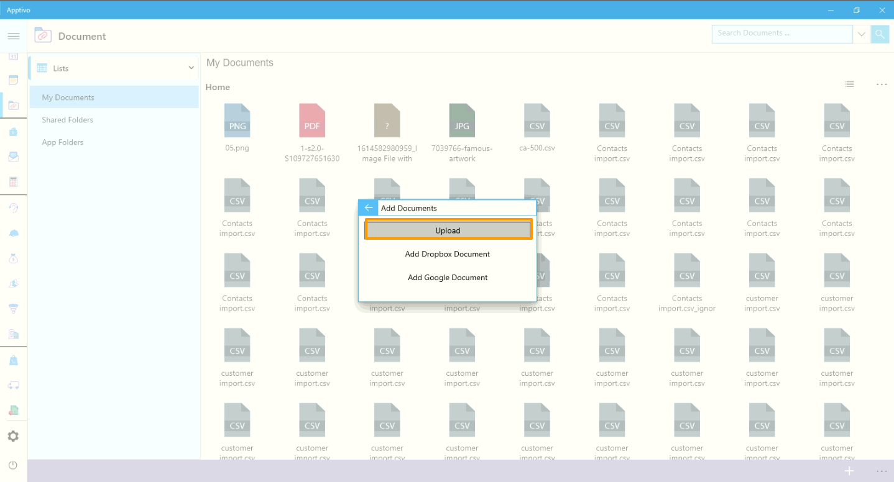
Task: Open the shopping bag app icon
Action: pyautogui.click(x=14, y=359)
